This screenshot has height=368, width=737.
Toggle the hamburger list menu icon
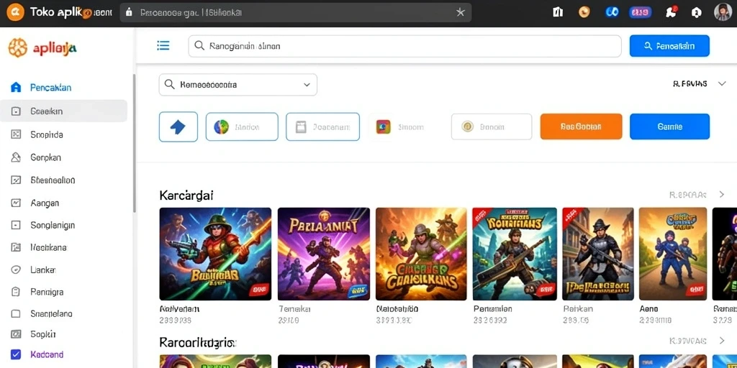click(x=163, y=45)
